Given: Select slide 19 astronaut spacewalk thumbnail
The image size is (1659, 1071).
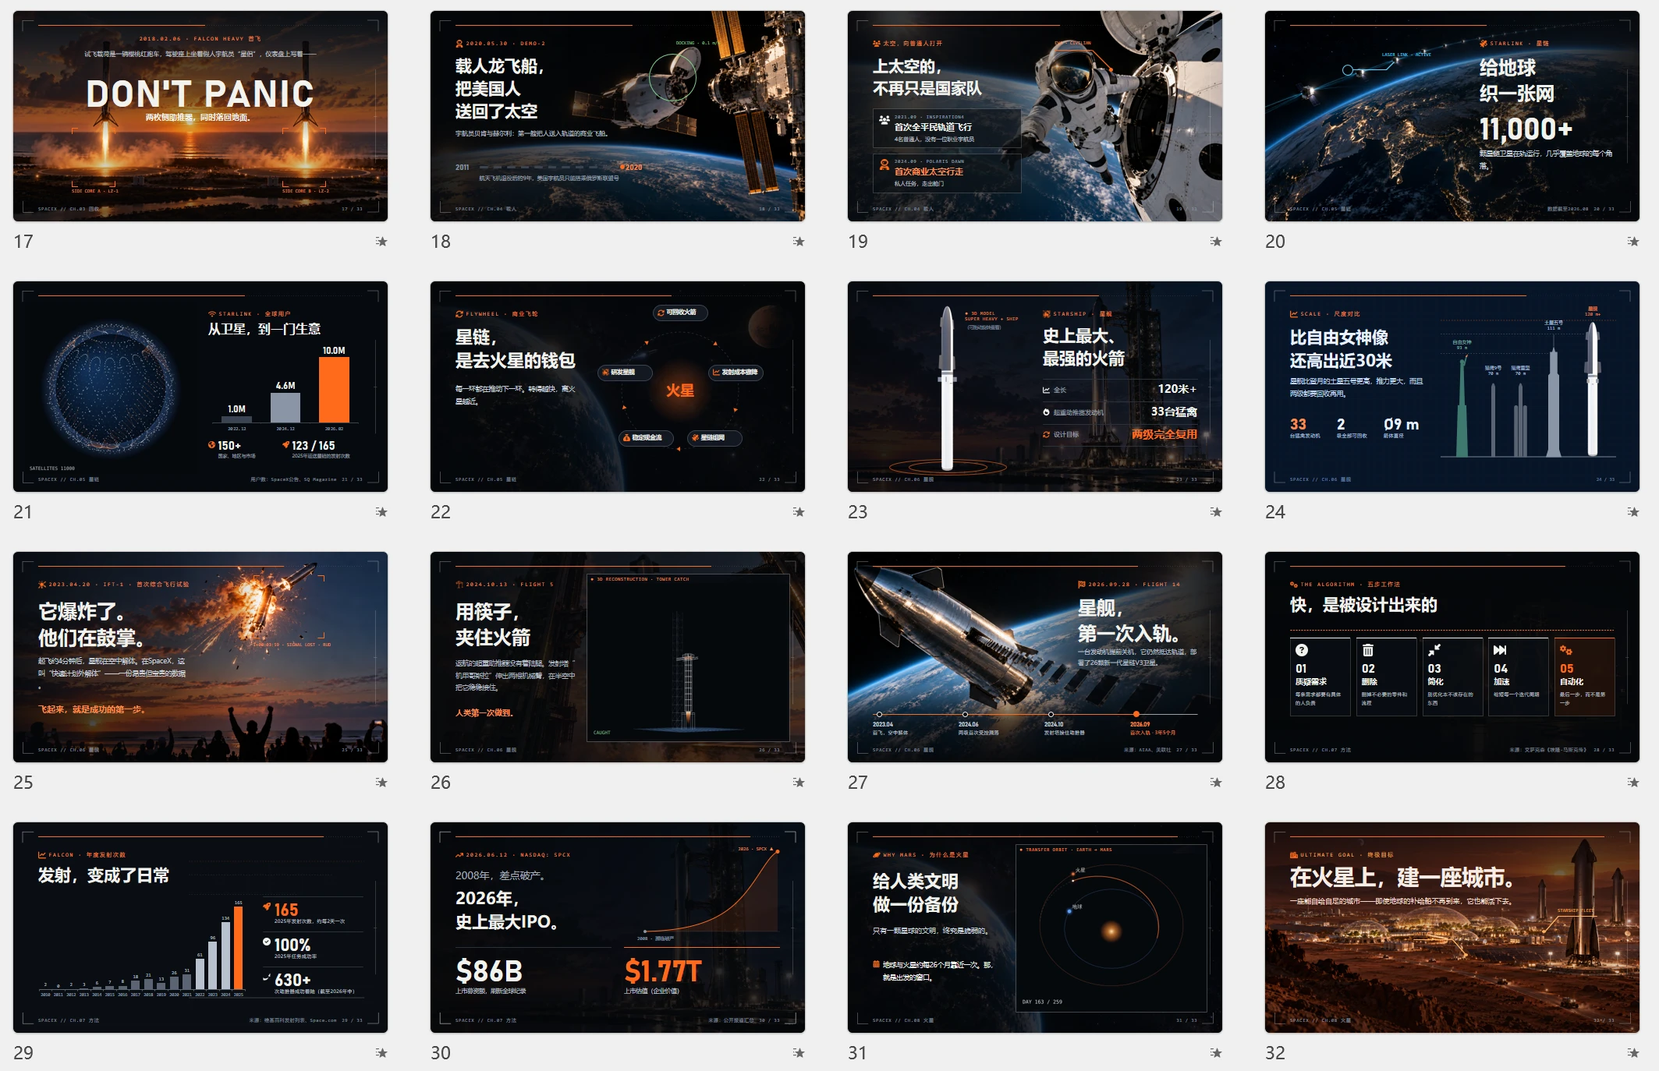Looking at the screenshot, I should pyautogui.click(x=1035, y=116).
